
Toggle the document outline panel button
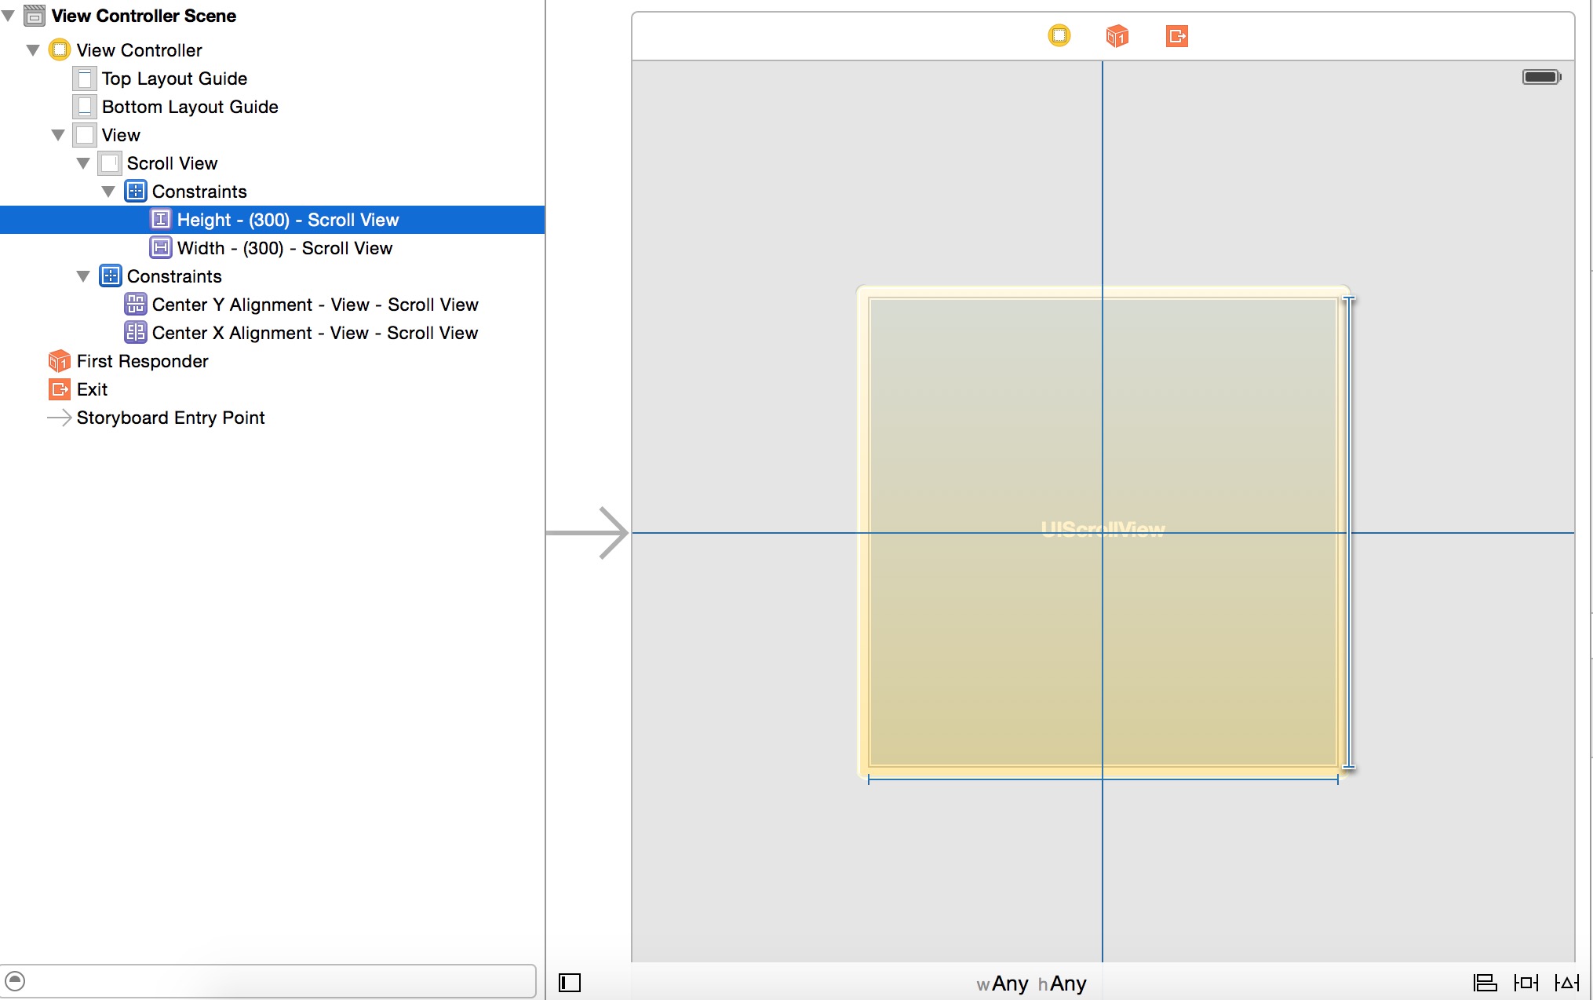[570, 983]
